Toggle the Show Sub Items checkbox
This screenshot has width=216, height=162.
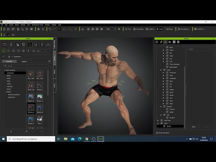tap(157, 133)
